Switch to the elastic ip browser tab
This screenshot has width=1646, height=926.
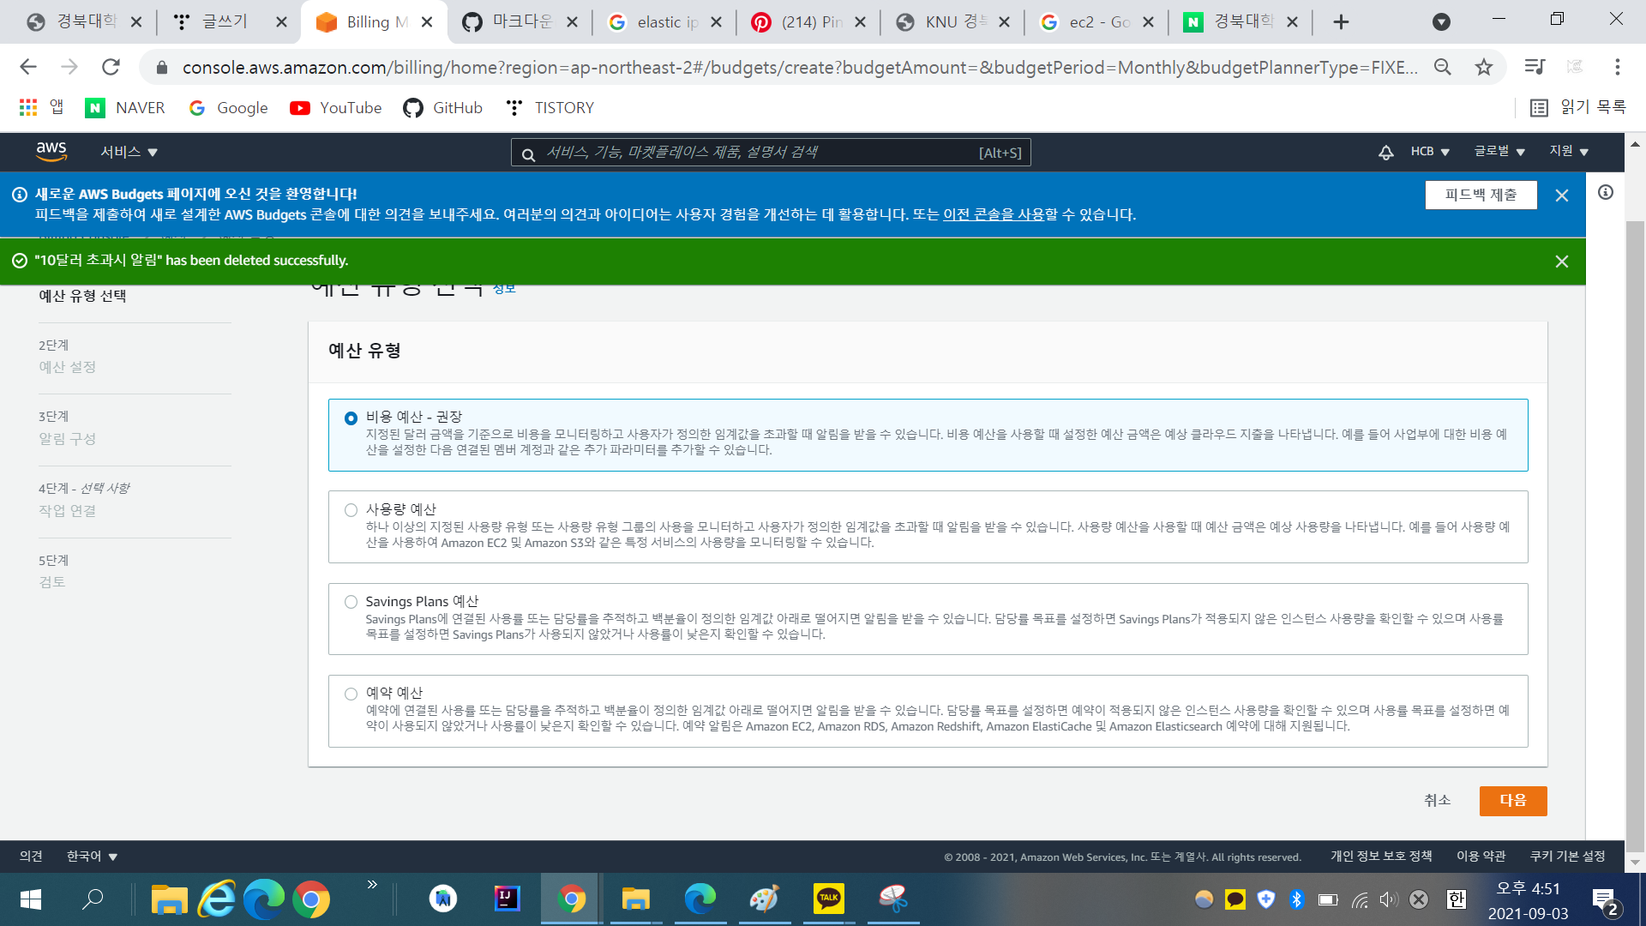pos(664,22)
